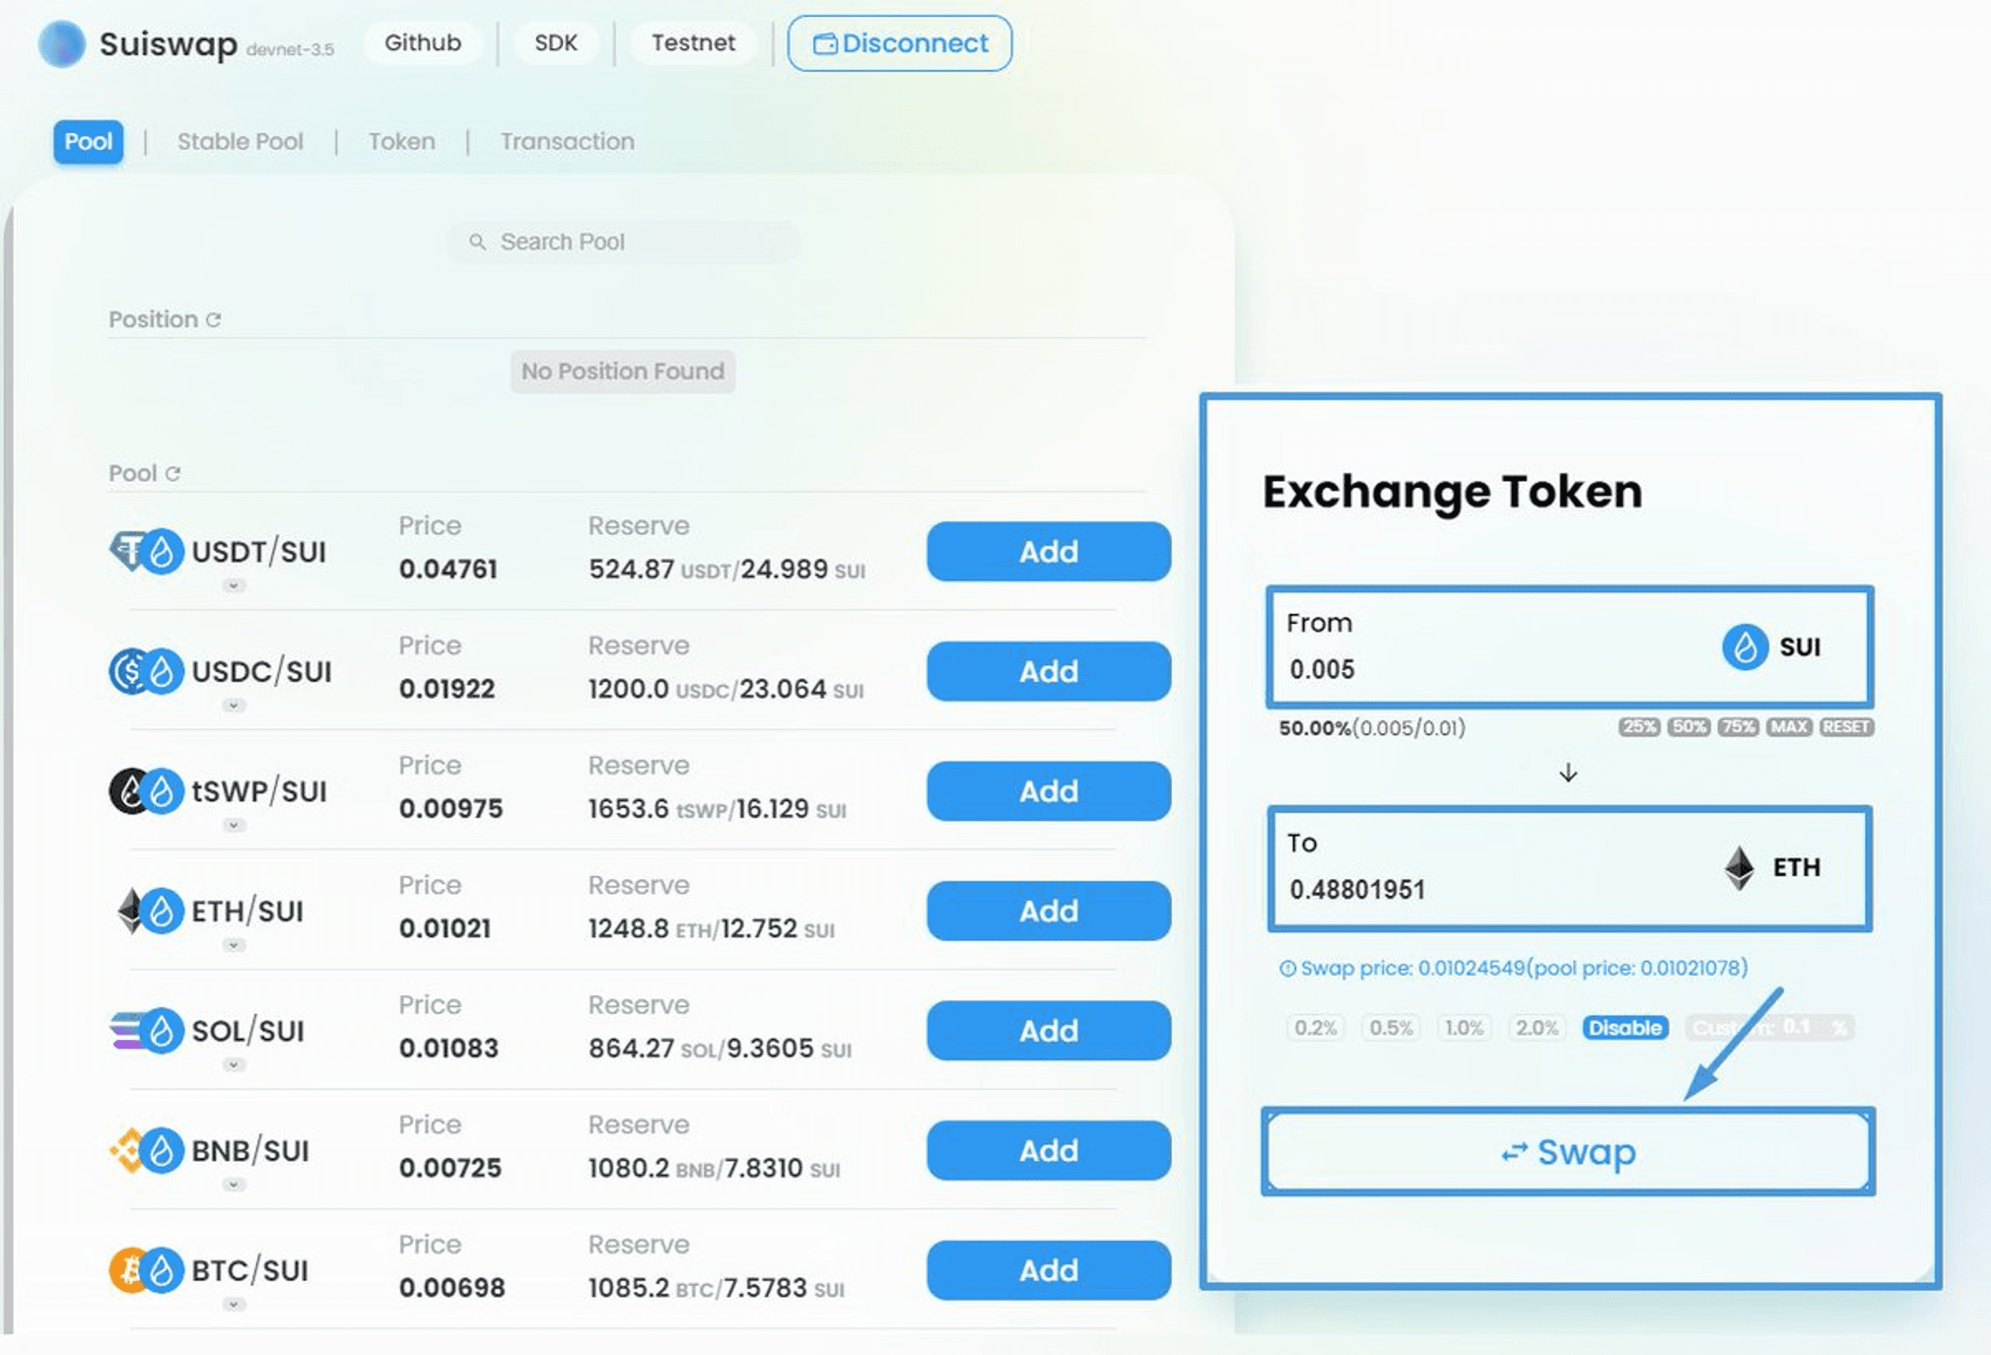Click the BTC/SUI token pair icon

coord(146,1271)
